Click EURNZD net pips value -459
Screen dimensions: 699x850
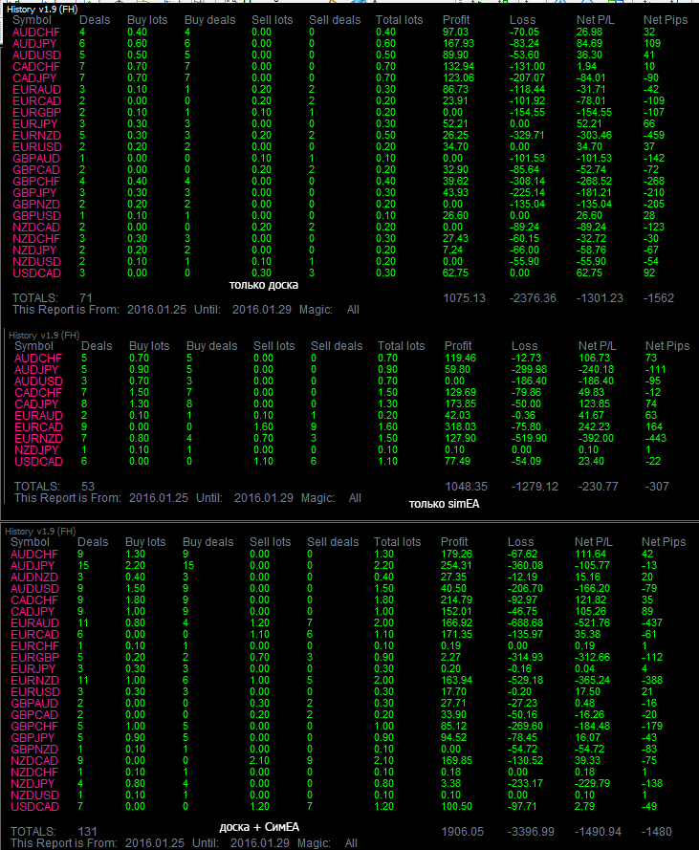click(653, 135)
